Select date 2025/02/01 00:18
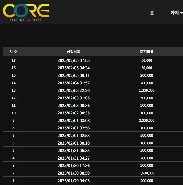Screen dimensions: 183x185 click(74, 143)
